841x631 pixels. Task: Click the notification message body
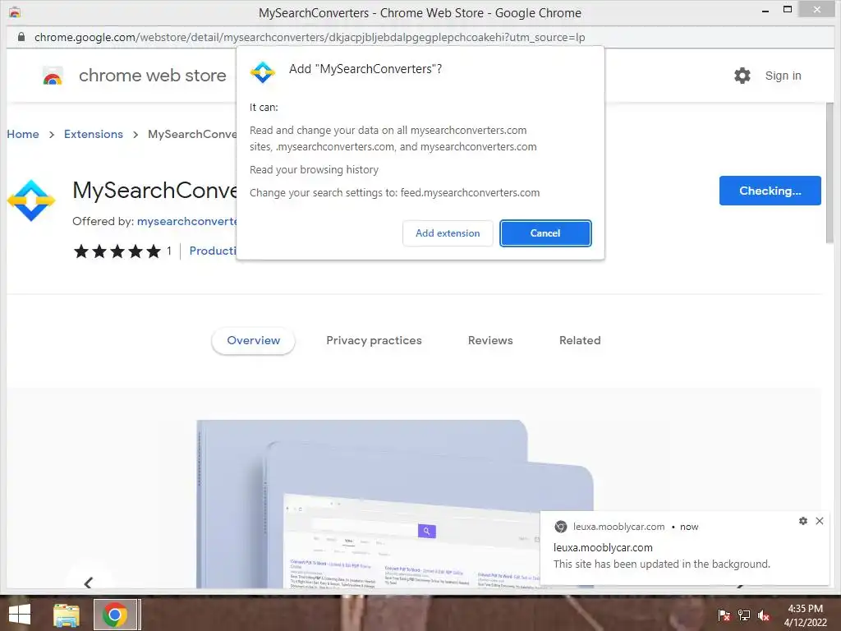(x=661, y=564)
